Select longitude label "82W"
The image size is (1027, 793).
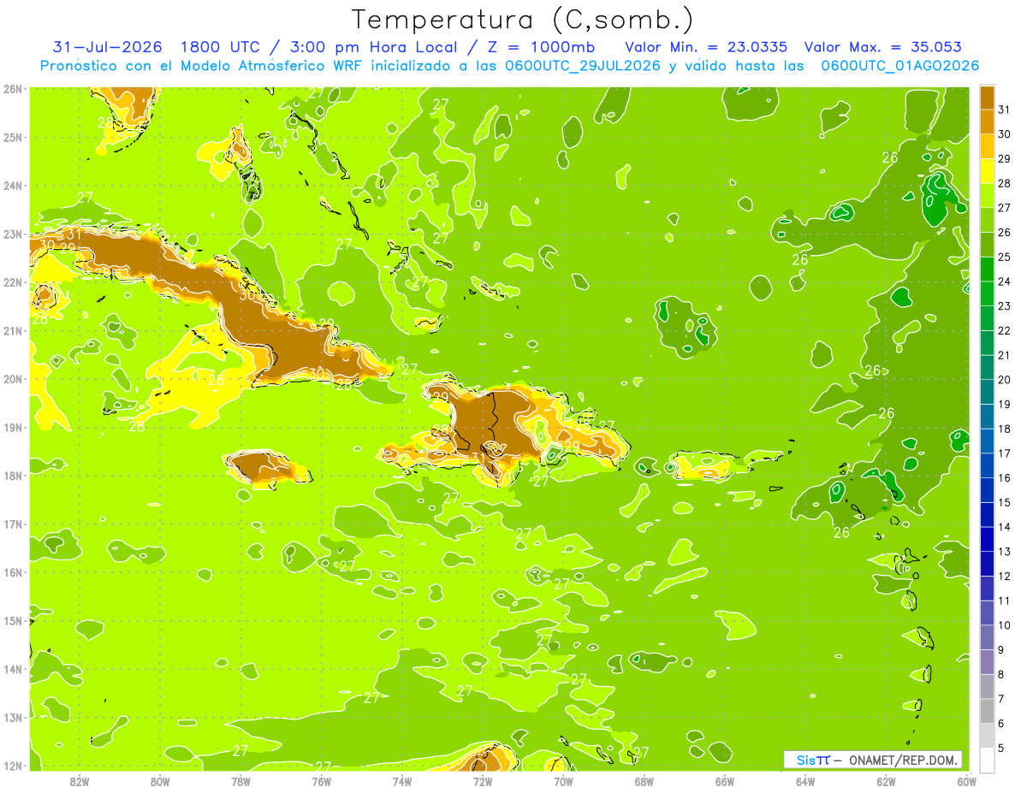point(80,781)
